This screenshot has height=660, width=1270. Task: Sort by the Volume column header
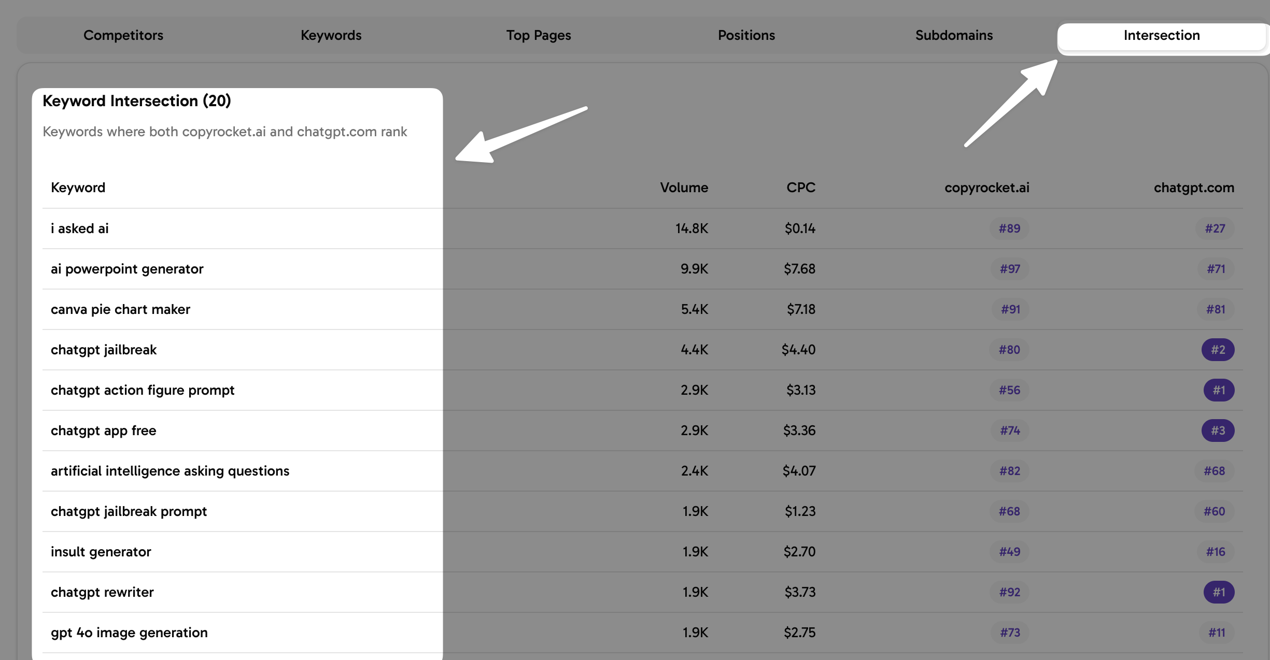(684, 188)
